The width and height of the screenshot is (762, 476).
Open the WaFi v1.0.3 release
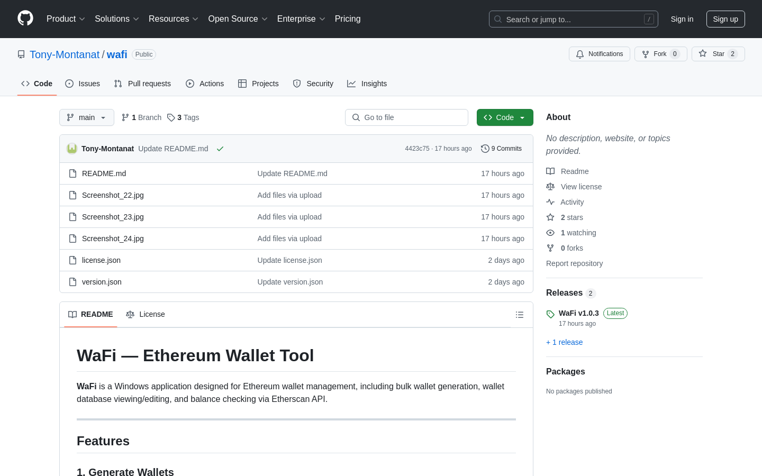pos(579,313)
